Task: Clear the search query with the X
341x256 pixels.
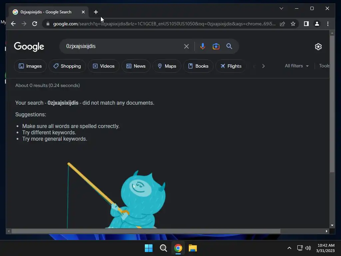Action: [186, 46]
